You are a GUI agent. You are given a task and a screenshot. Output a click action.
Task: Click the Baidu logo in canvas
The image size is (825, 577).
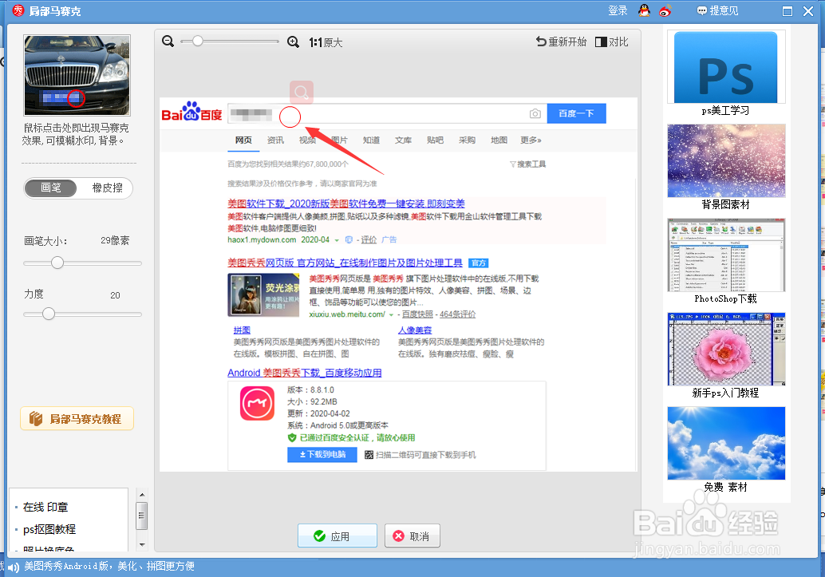(192, 113)
